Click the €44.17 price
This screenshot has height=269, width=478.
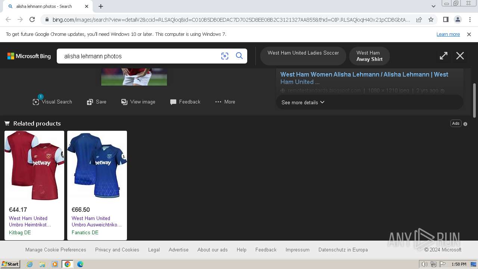tap(18, 210)
